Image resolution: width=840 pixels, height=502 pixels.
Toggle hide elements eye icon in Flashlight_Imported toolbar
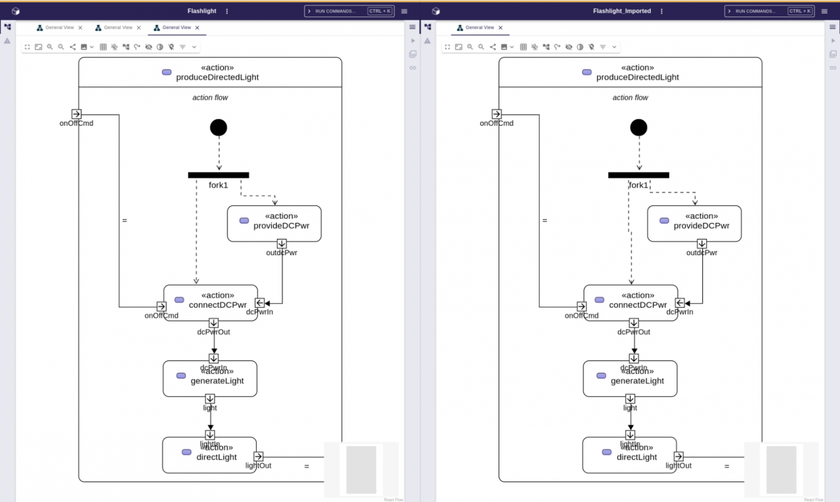pyautogui.click(x=568, y=47)
